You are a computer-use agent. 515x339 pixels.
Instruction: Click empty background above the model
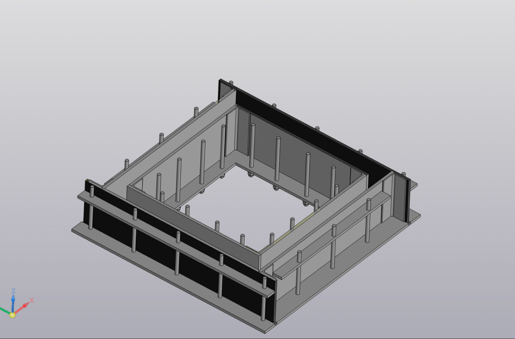click(255, 38)
